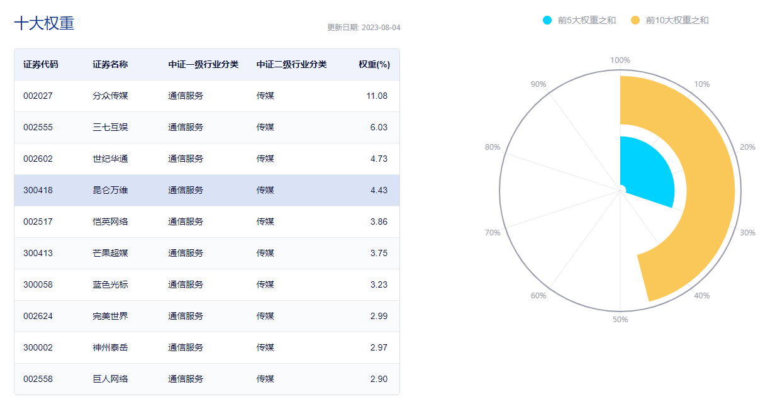775x404 pixels.
Task: Select the 芒果超媒 stock name
Action: click(x=110, y=253)
